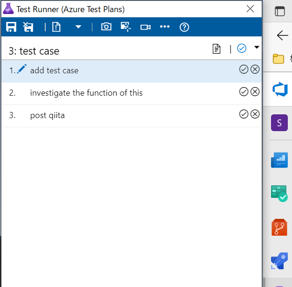Expand the test outcome dropdown arrow

point(256,48)
